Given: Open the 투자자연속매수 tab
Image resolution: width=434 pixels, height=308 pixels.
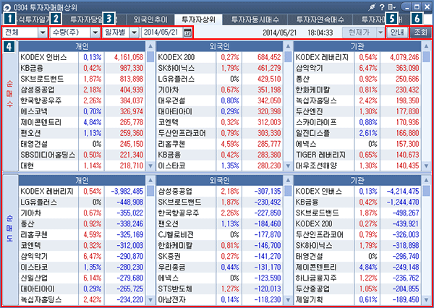Looking at the screenshot, I should pos(320,20).
